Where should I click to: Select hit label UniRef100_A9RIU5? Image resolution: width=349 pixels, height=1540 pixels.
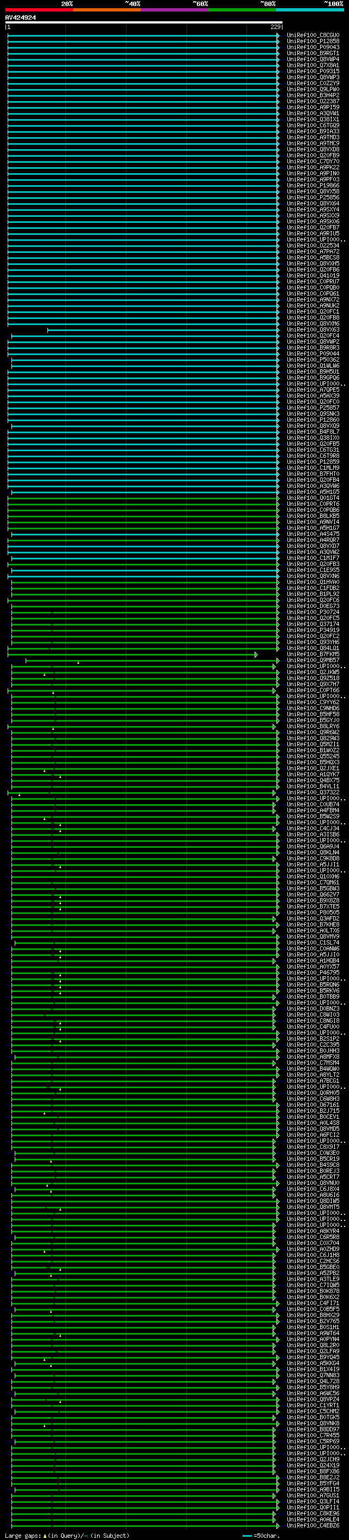click(x=312, y=233)
